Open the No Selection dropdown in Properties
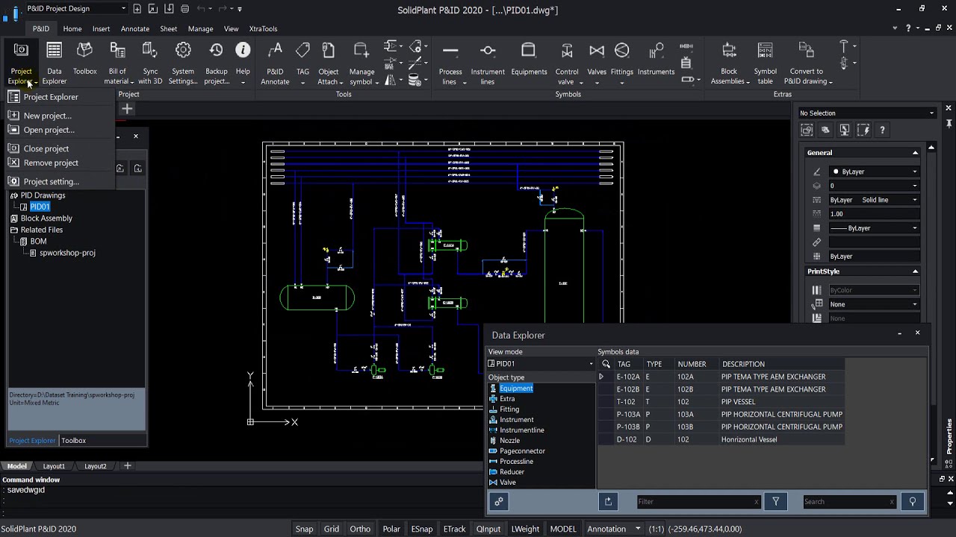Screen dimensions: 956x537 [867, 113]
